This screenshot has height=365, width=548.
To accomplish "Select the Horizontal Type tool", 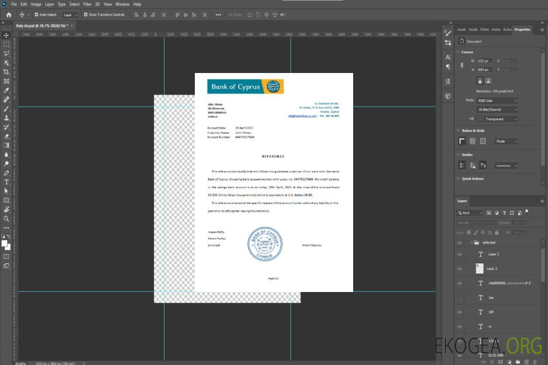I will click(x=6, y=181).
